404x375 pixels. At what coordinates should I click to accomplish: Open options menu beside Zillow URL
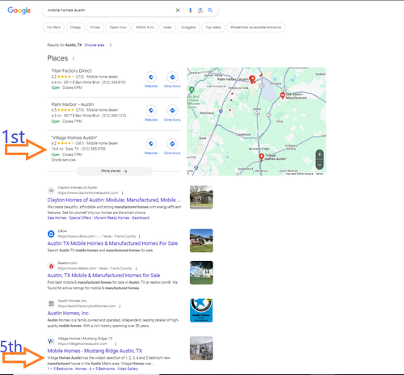click(139, 236)
